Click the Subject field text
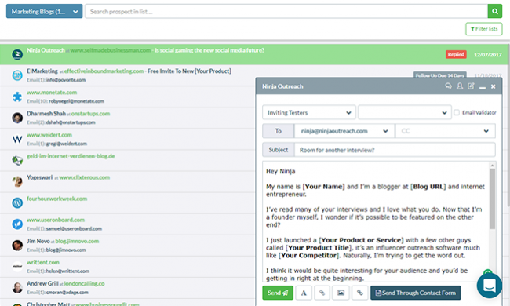The width and height of the screenshot is (510, 306). coord(337,150)
